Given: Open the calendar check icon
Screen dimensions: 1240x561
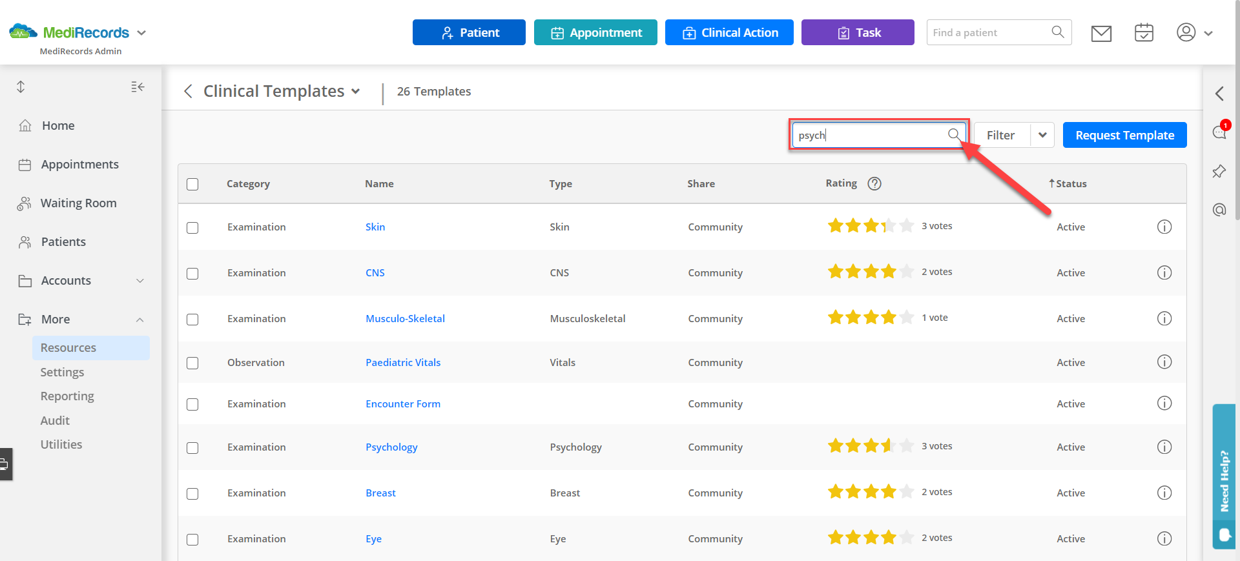Looking at the screenshot, I should tap(1144, 32).
